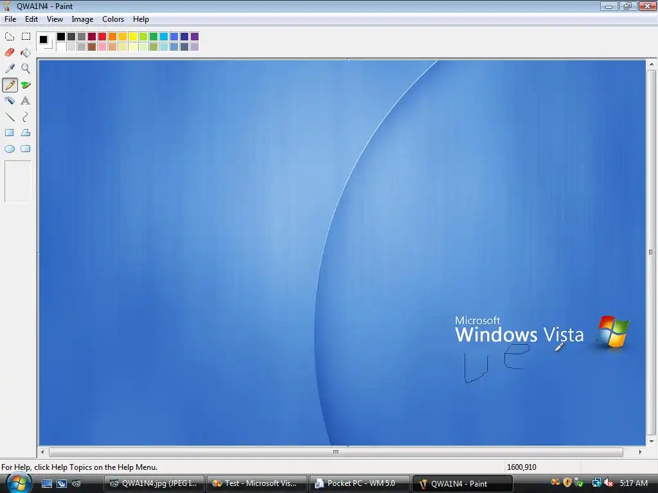Screen dimensions: 658x493
Task: Pick the Rectangle shape tool
Action: click(x=10, y=133)
